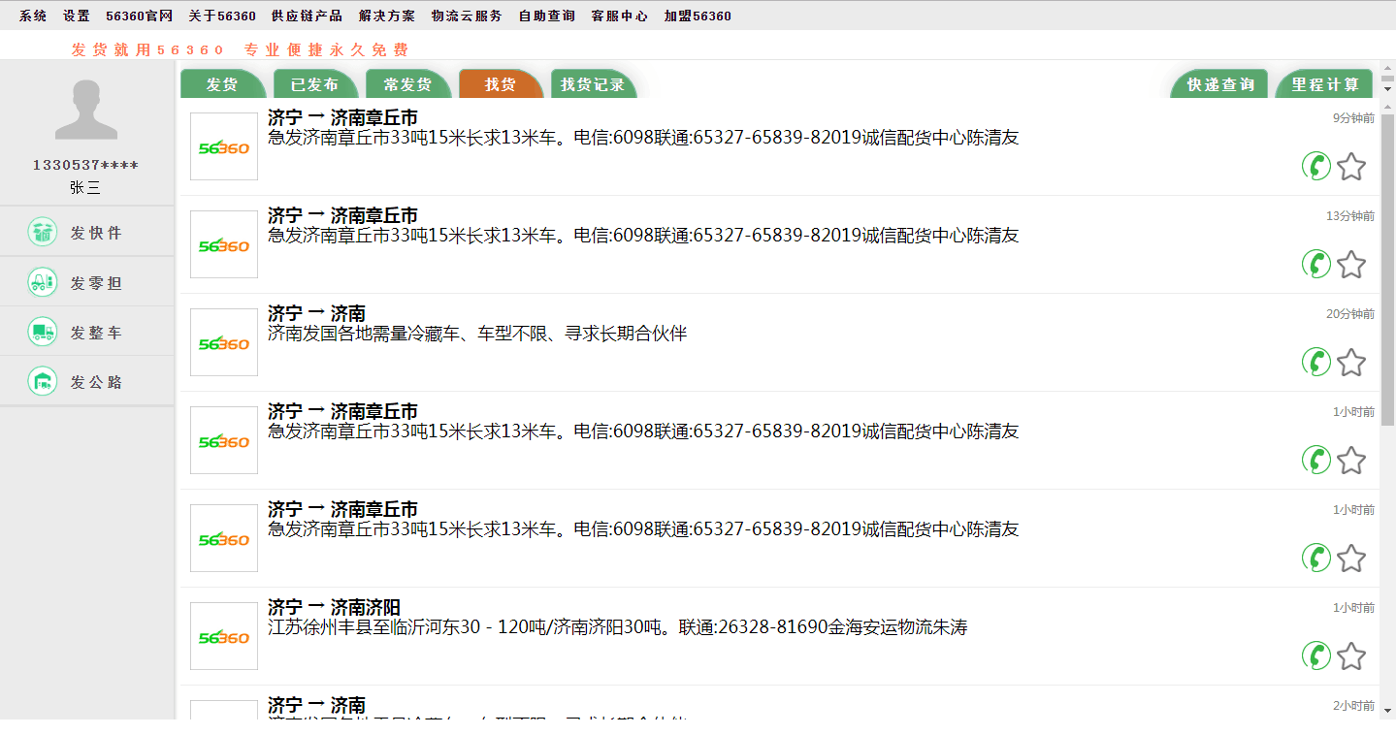This screenshot has width=1396, height=735.
Task: Click the 发货就用56360 slogan text
Action: [x=240, y=49]
